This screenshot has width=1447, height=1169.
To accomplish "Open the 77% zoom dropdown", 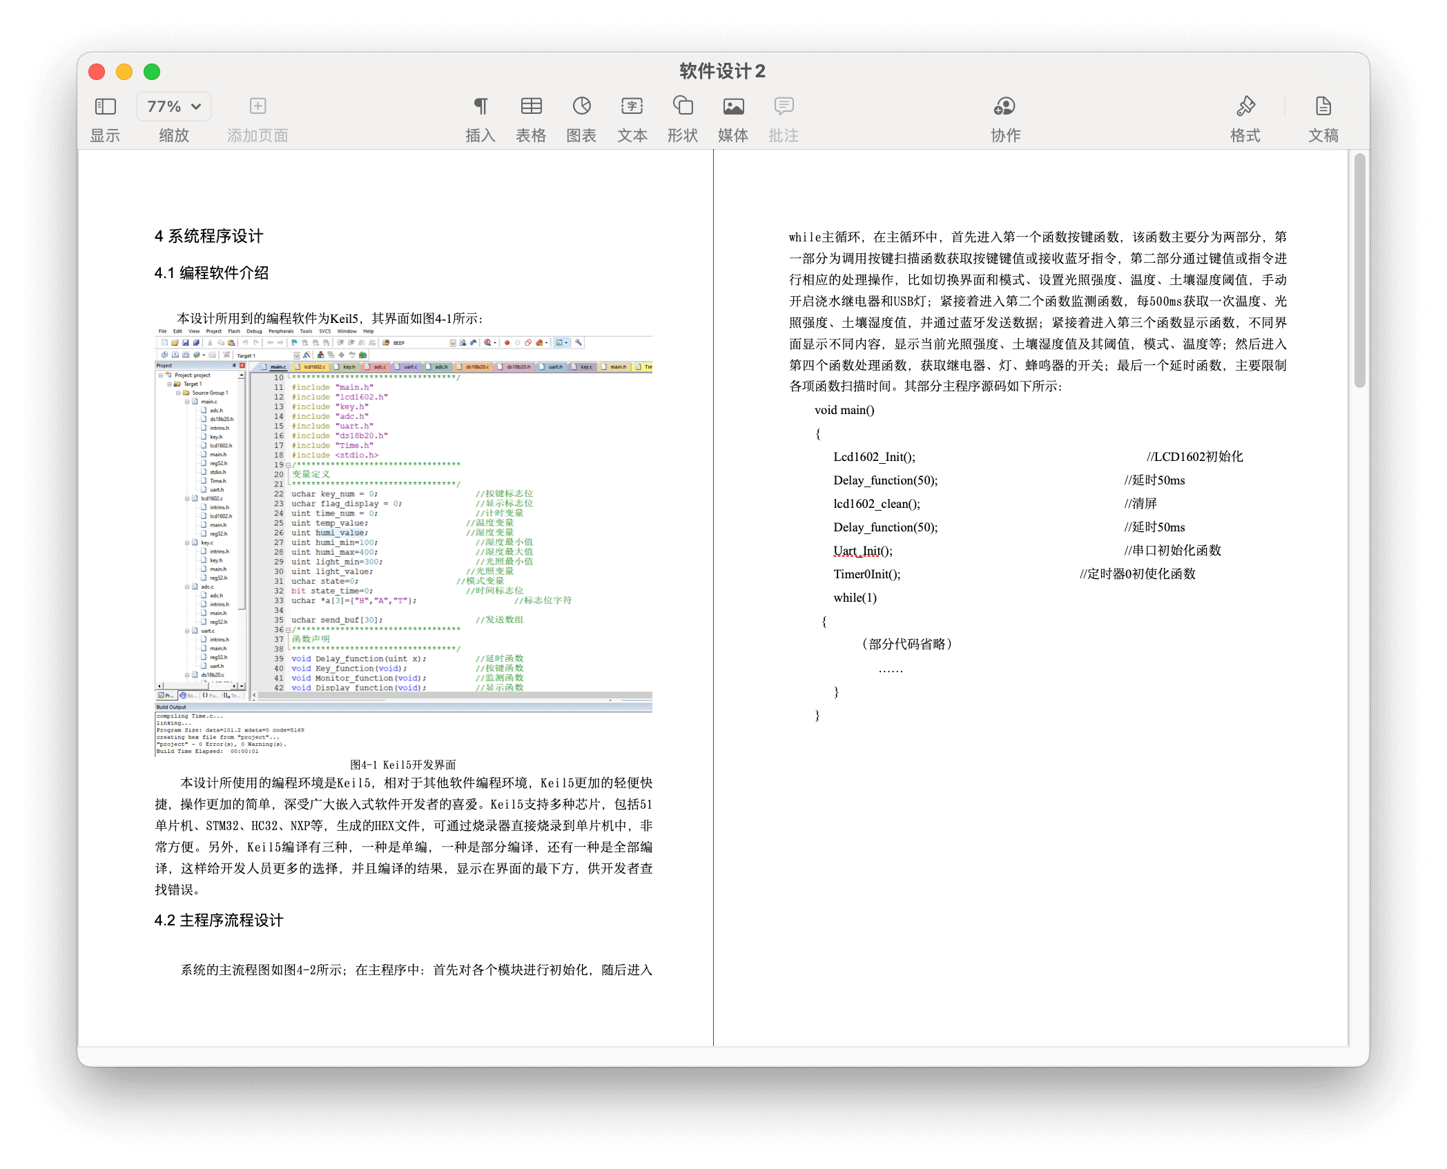I will click(x=174, y=106).
